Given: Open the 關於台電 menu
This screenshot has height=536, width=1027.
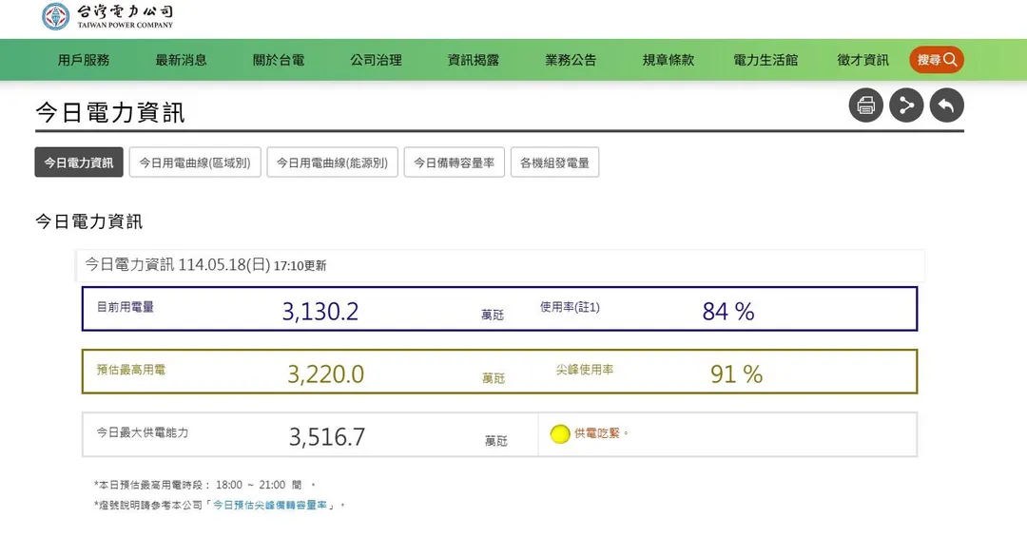Looking at the screenshot, I should (x=279, y=60).
